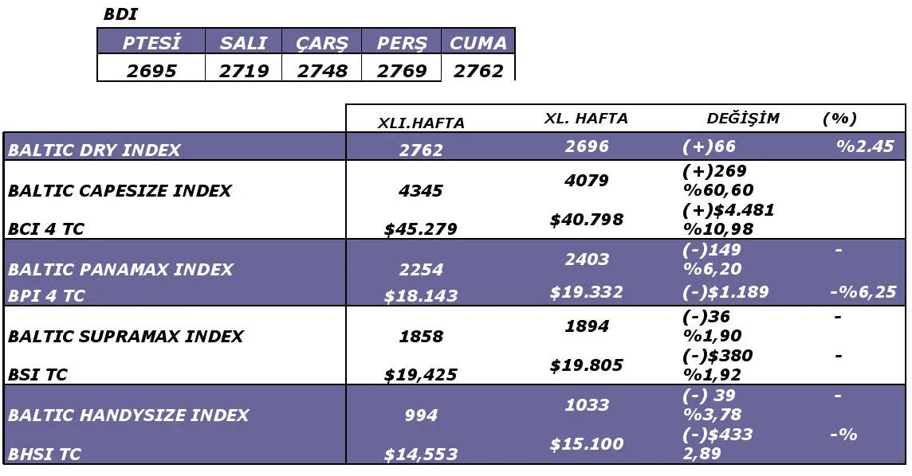Click the ÇARŞ day header

pos(321,42)
